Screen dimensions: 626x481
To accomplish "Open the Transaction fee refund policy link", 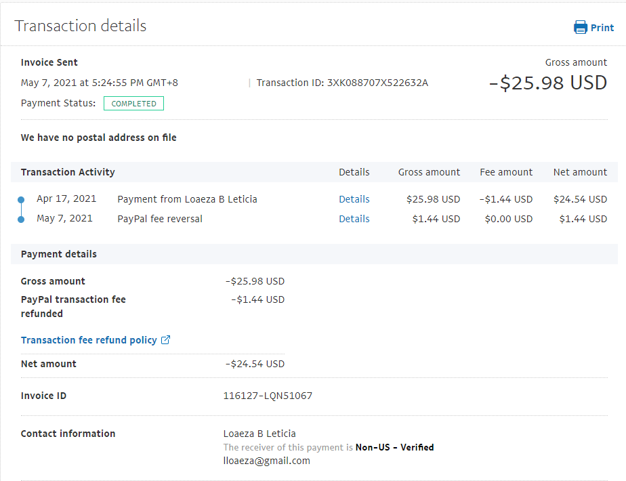I will pos(89,340).
